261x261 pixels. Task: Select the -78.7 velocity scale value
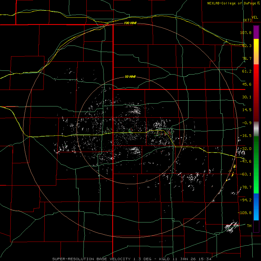point(246,187)
